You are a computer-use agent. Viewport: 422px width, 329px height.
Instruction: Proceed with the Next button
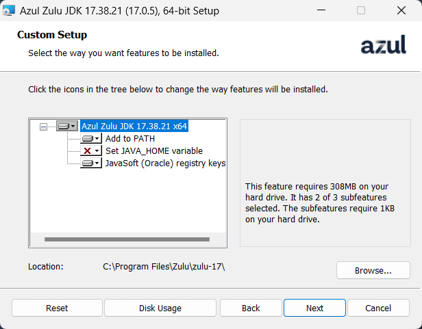(314, 308)
